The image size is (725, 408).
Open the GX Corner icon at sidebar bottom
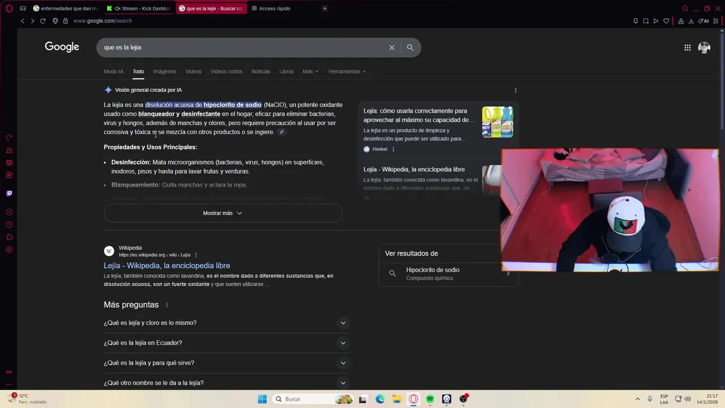[9, 372]
